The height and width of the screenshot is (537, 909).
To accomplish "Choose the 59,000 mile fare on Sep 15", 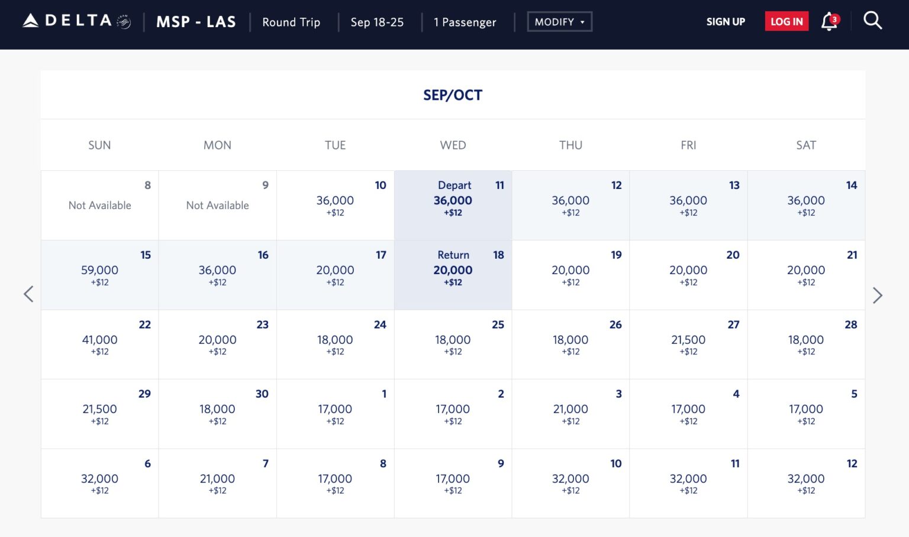I will [x=99, y=275].
